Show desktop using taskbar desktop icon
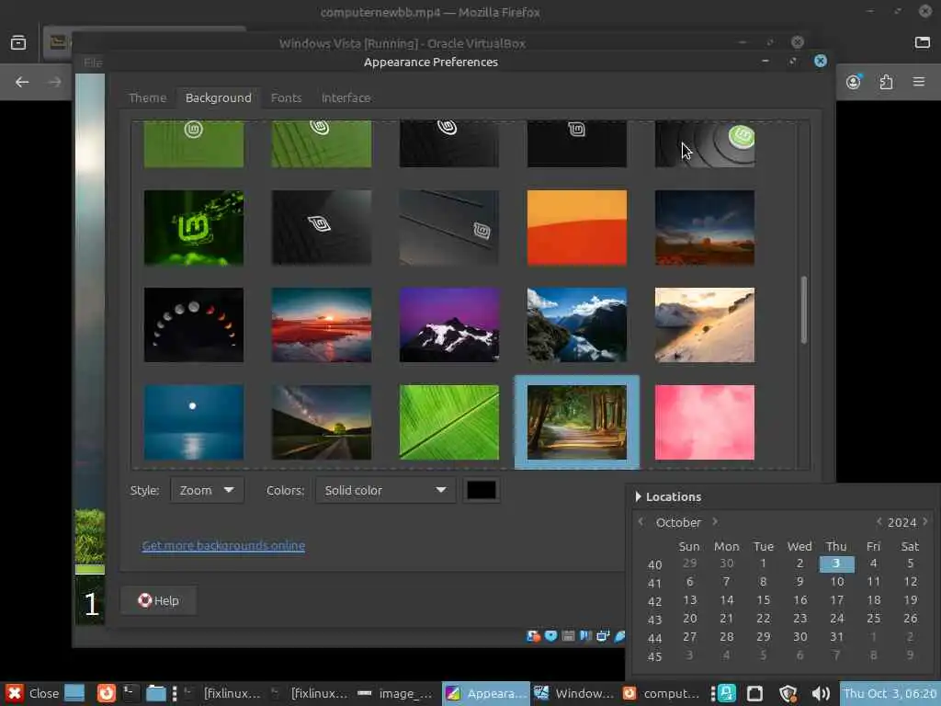Screen dimensions: 941x706 point(74,693)
